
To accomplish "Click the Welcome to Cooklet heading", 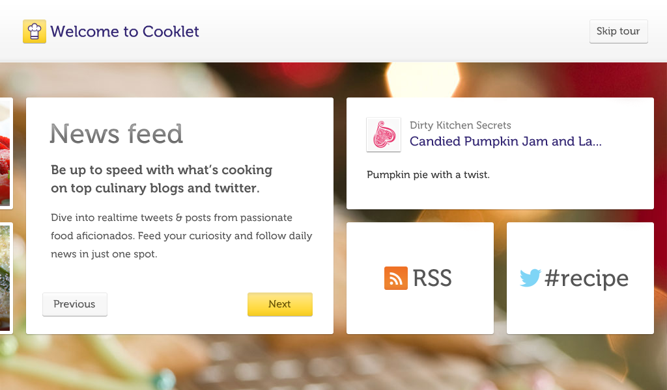I will click(x=125, y=31).
